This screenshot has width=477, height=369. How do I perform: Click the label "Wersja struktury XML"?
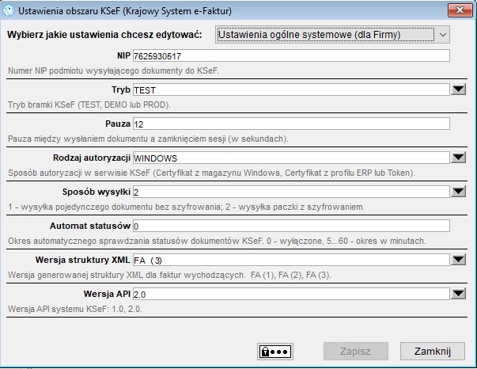pyautogui.click(x=83, y=261)
